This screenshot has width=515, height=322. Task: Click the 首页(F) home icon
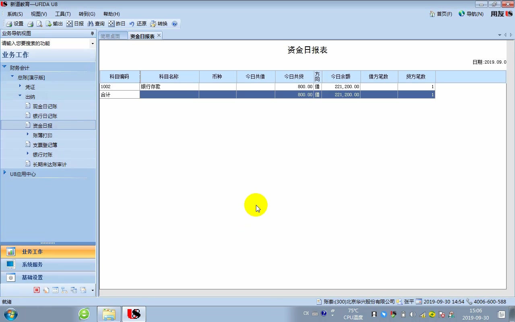pyautogui.click(x=433, y=14)
